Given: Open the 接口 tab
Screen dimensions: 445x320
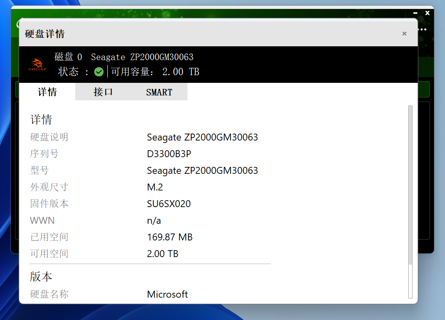Looking at the screenshot, I should [103, 92].
